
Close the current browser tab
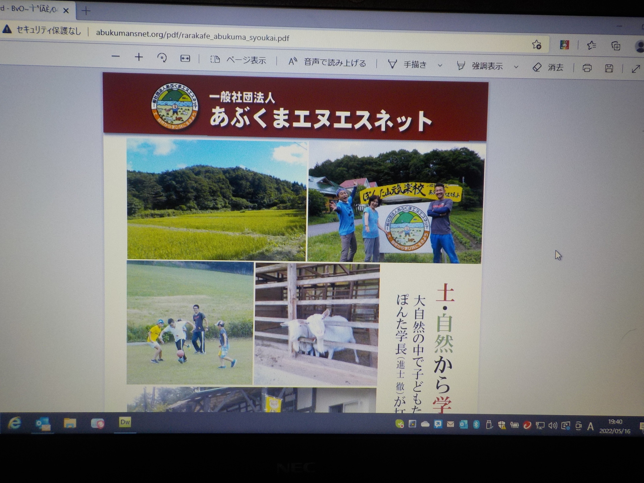66,10
